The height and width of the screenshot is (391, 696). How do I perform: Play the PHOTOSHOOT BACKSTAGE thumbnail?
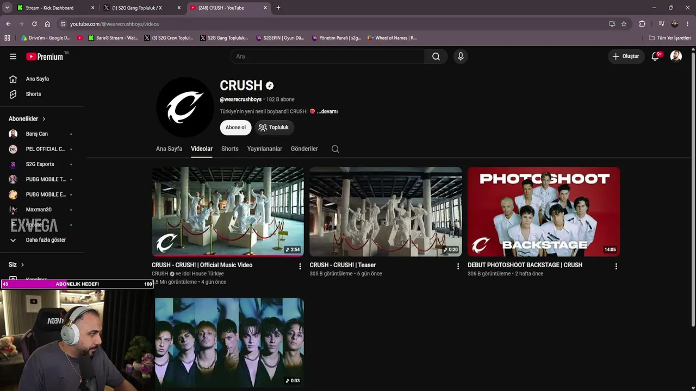click(544, 212)
